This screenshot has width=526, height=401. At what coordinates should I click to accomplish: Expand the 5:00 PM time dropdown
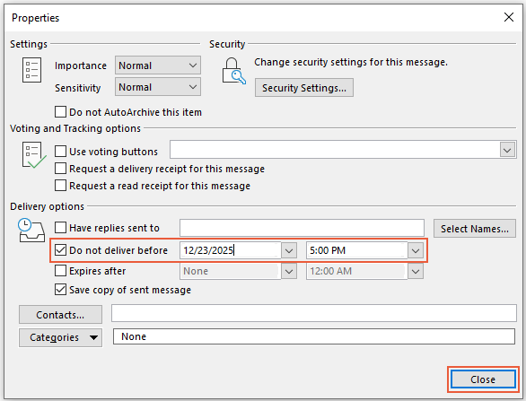[x=416, y=250]
